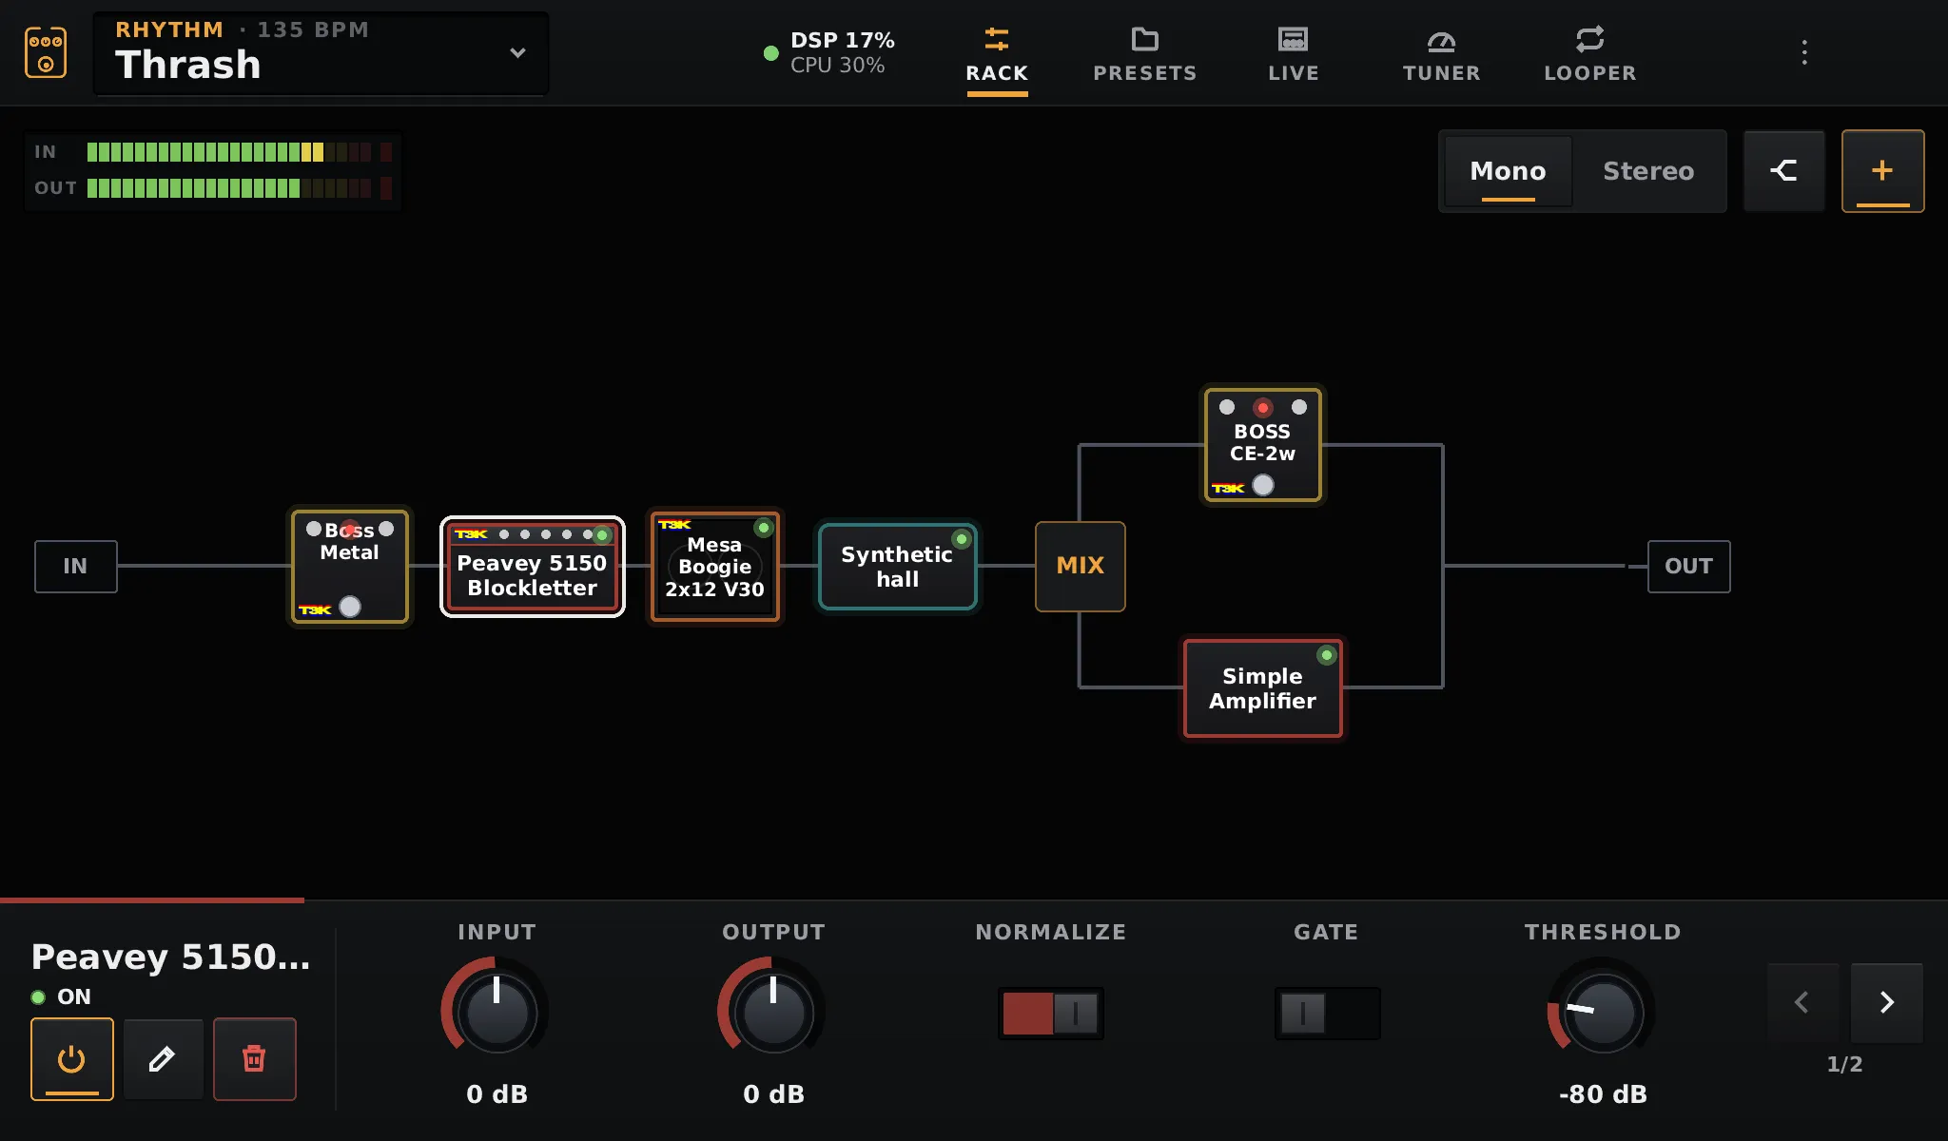Open the TUNER tab

tap(1442, 55)
